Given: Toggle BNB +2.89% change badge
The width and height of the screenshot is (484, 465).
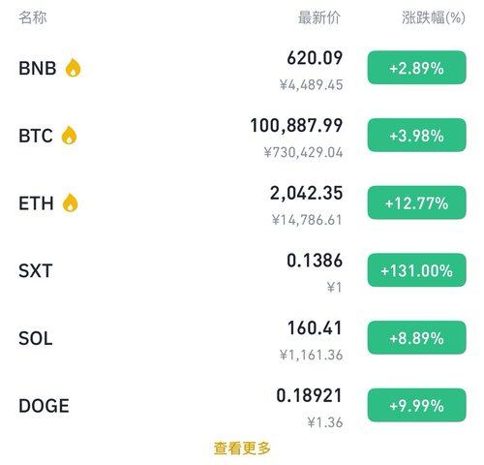Looking at the screenshot, I should coord(416,68).
